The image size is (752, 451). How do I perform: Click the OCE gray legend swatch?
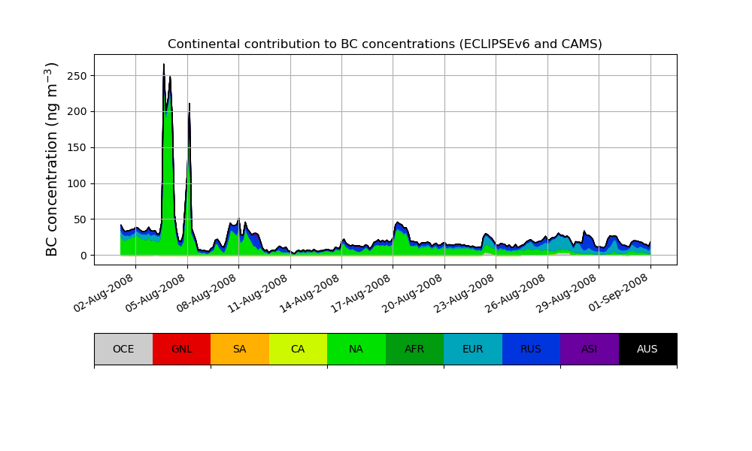pos(123,349)
